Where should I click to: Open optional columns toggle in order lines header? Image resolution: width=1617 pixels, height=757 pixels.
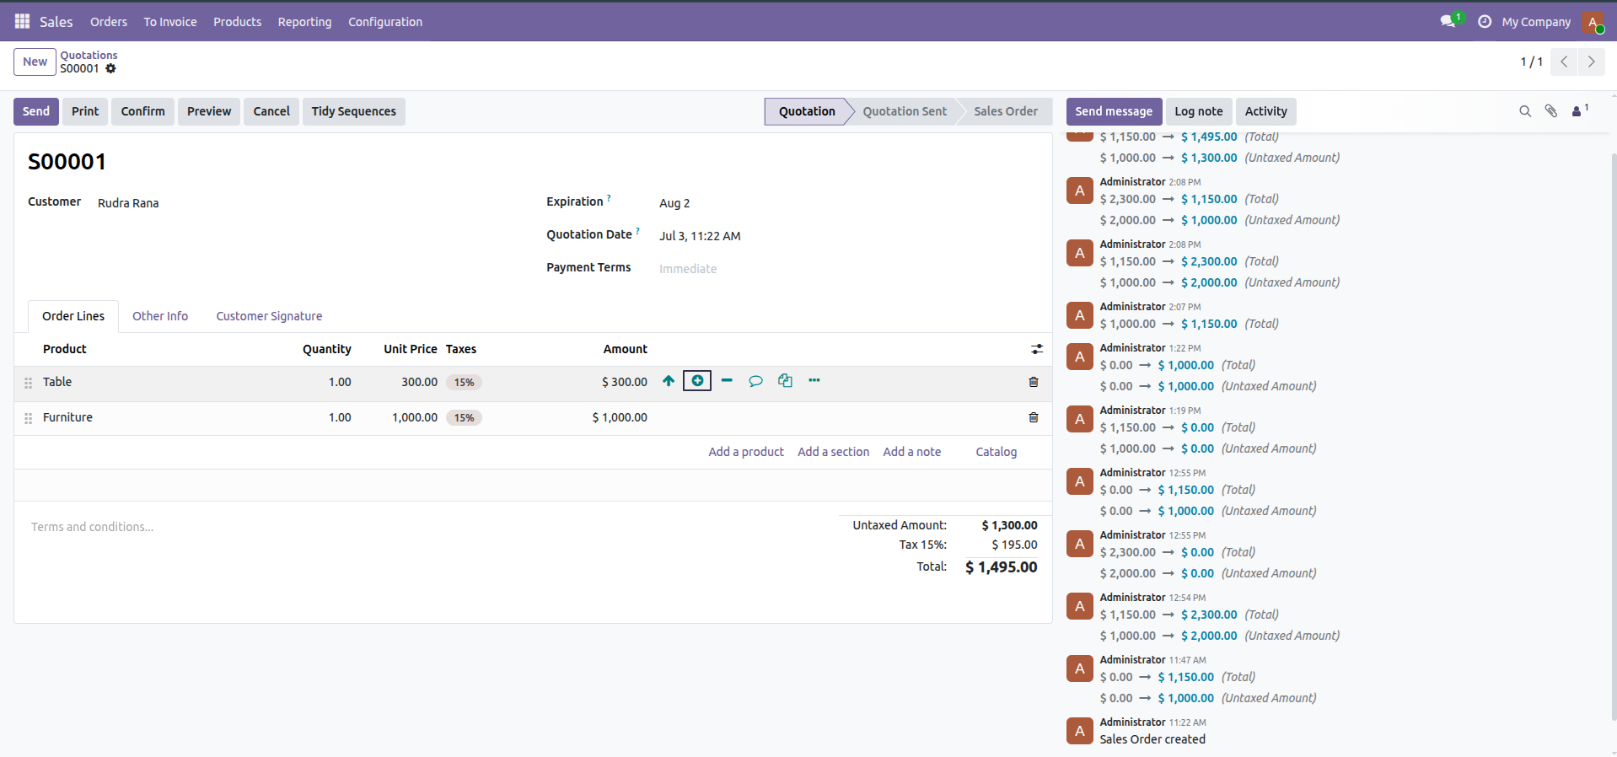pos(1037,349)
